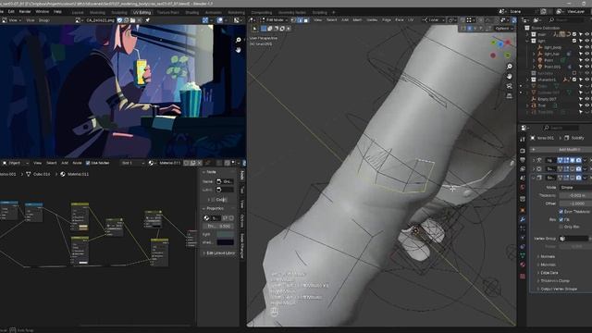Click the zoom magnifier gizmo in the 3D viewport
Viewport: 592px width, 333px height.
[510, 67]
